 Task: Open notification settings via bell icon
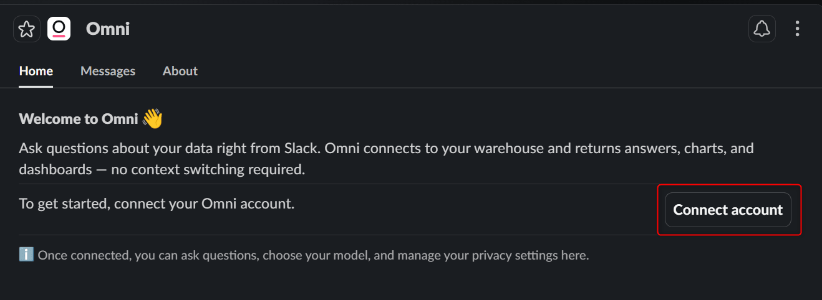point(762,29)
